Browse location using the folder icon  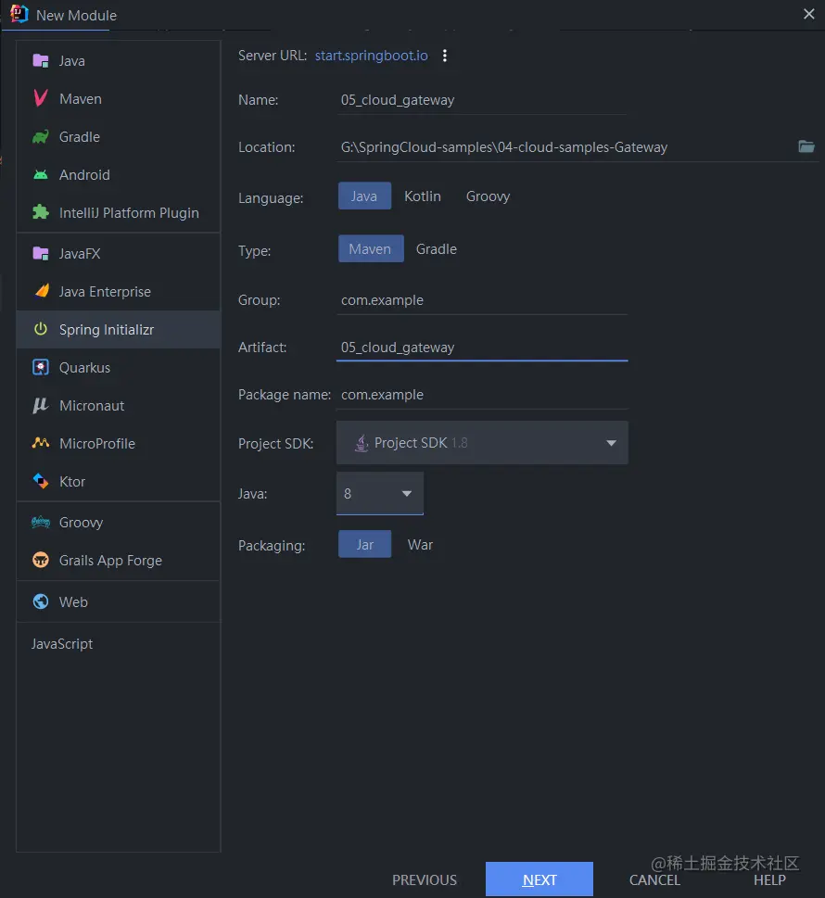coord(806,146)
